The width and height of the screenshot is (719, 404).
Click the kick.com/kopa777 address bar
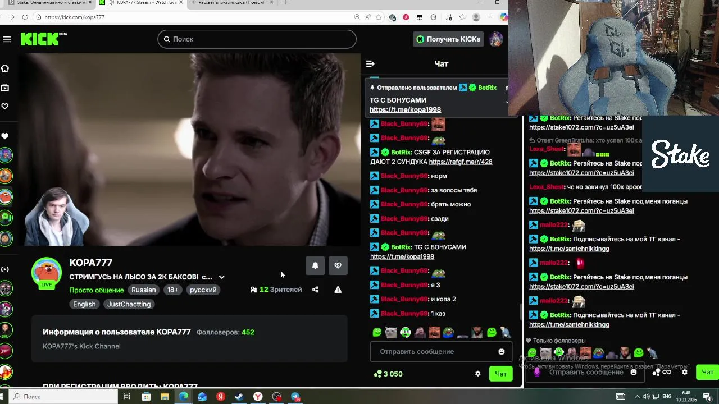coord(191,17)
